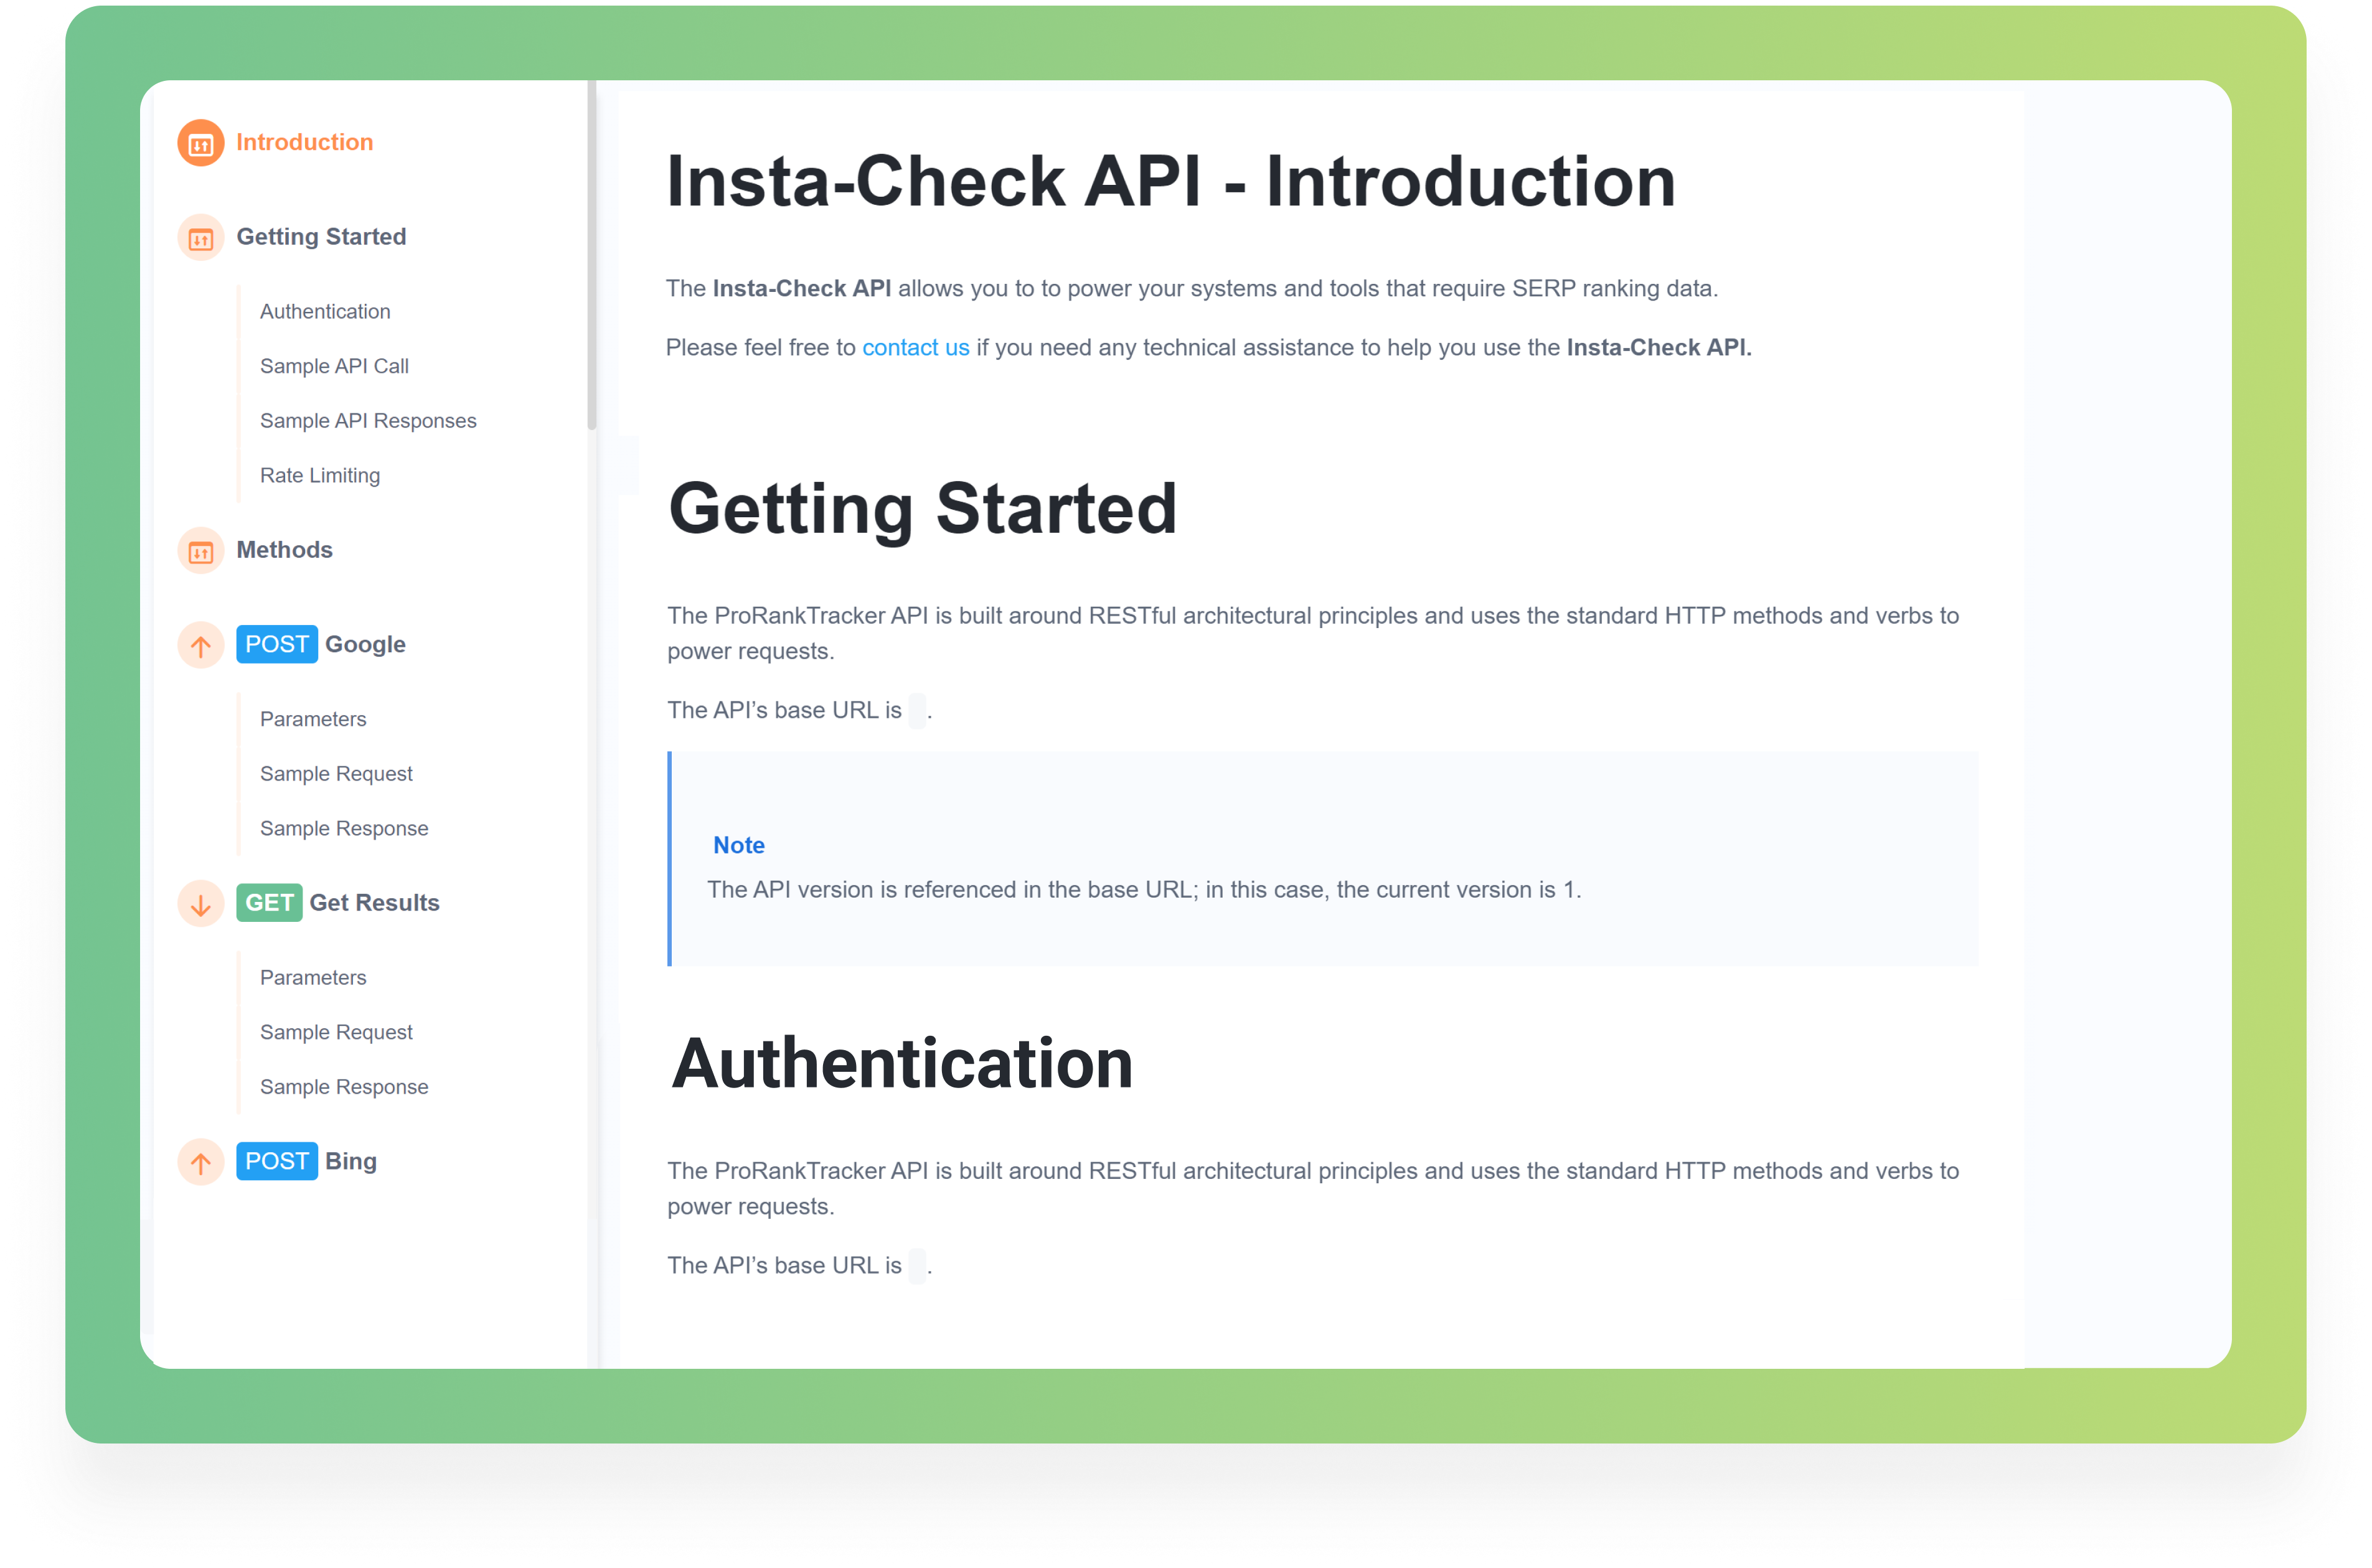Select Sample API Responses menu item
Viewport: 2372px width, 1568px height.
pyautogui.click(x=367, y=420)
